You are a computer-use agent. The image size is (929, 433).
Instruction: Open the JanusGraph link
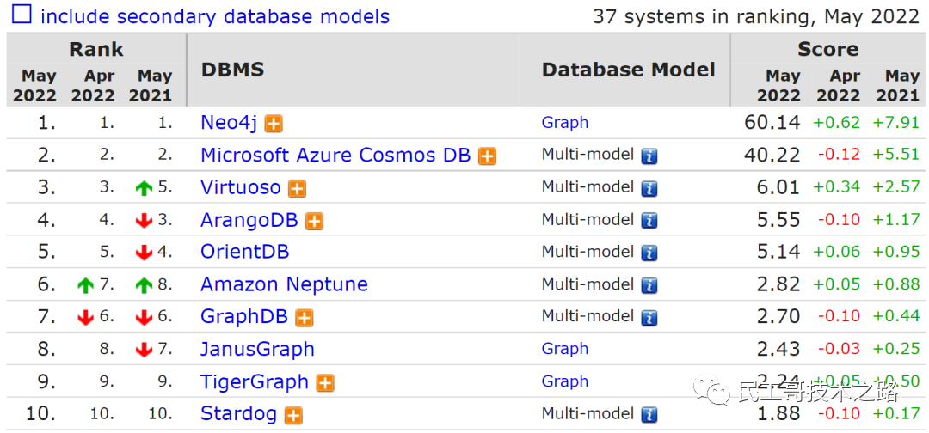pos(257,350)
